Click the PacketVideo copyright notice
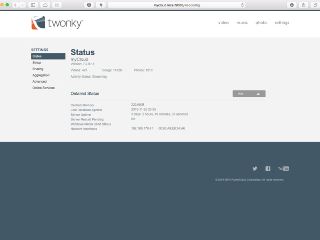 coord(249,180)
